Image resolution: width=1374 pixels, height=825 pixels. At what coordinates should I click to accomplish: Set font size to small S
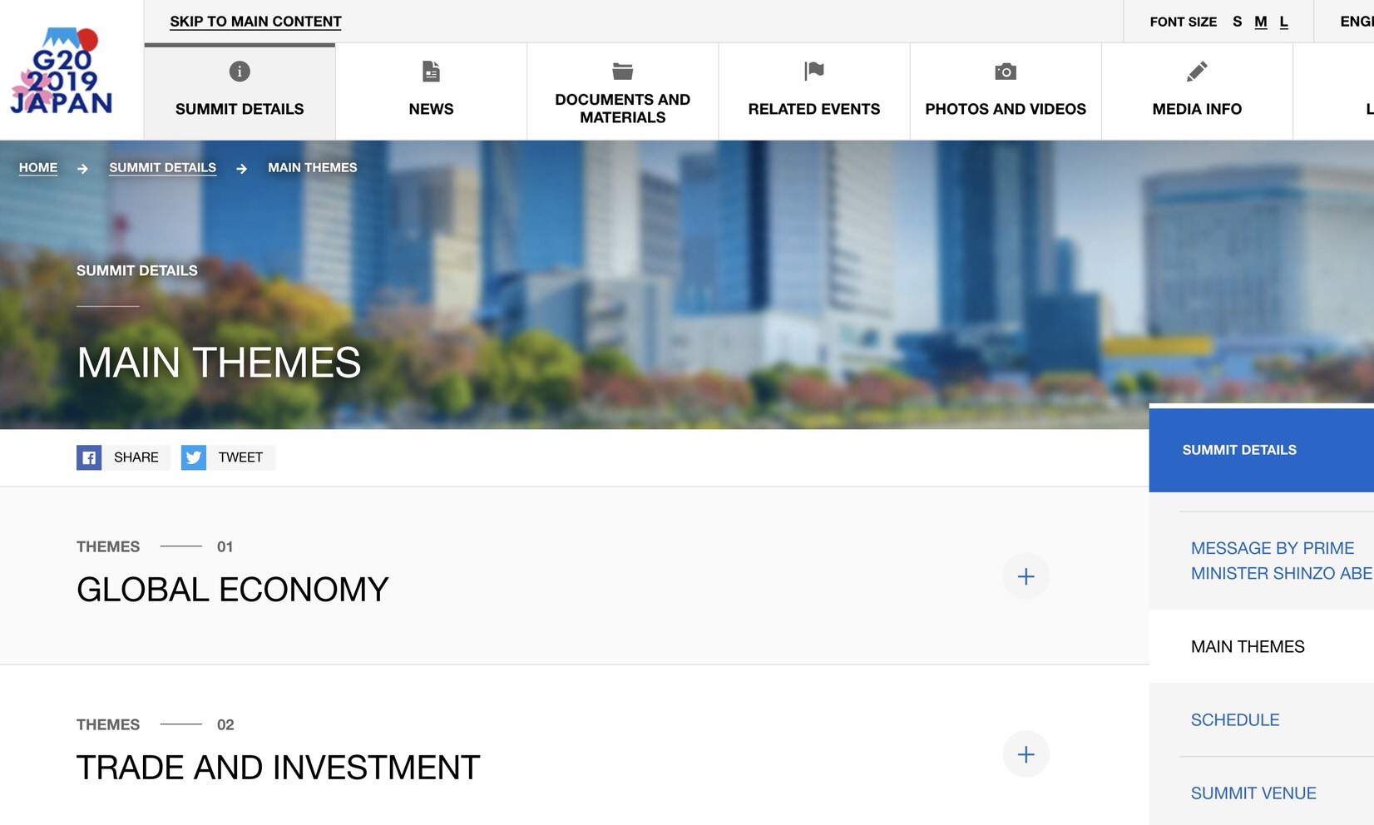tap(1237, 22)
